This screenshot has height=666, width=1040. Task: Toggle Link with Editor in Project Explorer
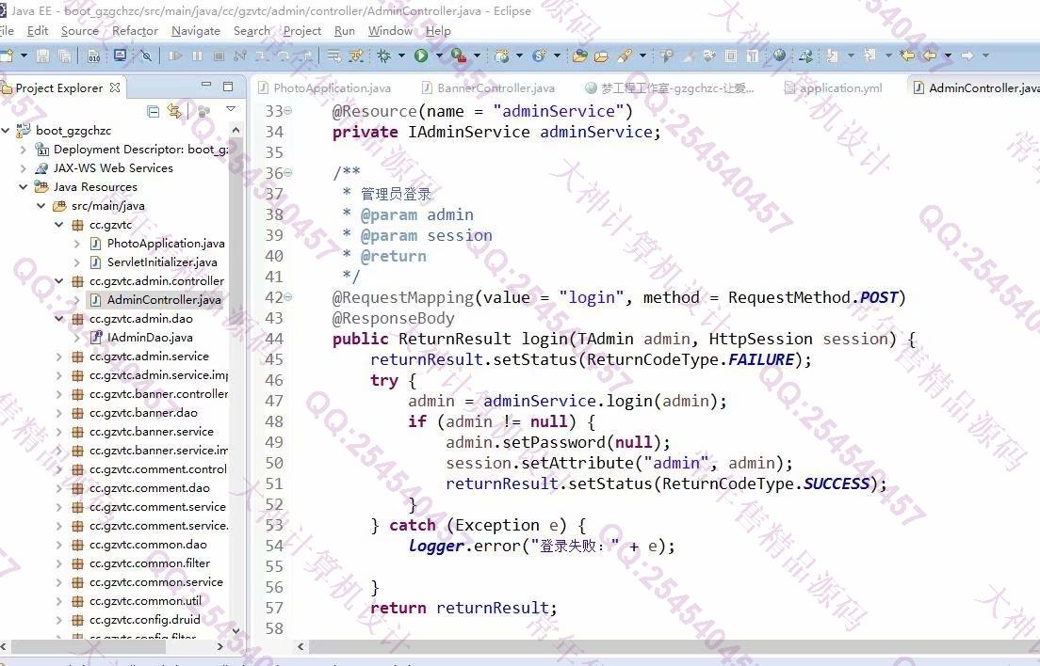[174, 111]
